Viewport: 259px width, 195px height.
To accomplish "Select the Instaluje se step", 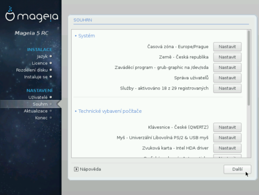I will click(x=36, y=77).
